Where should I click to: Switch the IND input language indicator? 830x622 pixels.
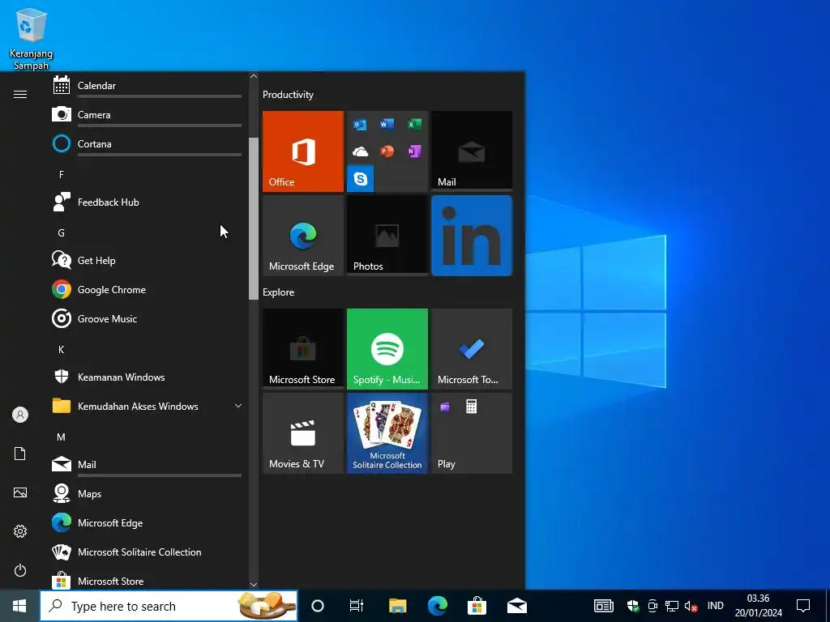(715, 606)
